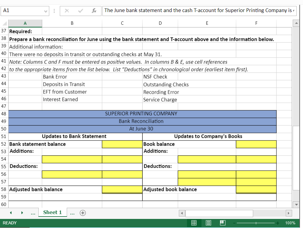This screenshot has width=303, height=234.
Task: Click the vertical scrollbar thumb
Action: tap(296, 158)
